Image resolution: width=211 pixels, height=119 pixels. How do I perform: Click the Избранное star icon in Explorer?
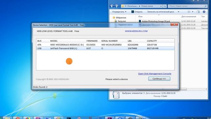(x=114, y=18)
